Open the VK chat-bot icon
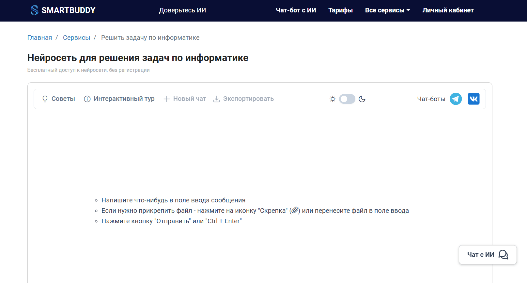Image resolution: width=527 pixels, height=283 pixels. pyautogui.click(x=473, y=99)
